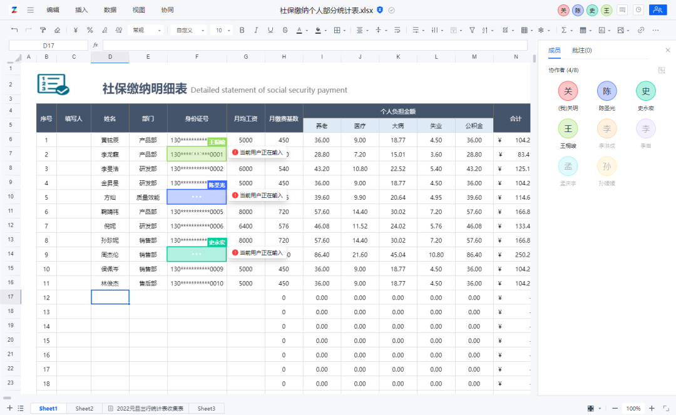Open the font size 10 dropdown
676x415 pixels.
coord(223,30)
